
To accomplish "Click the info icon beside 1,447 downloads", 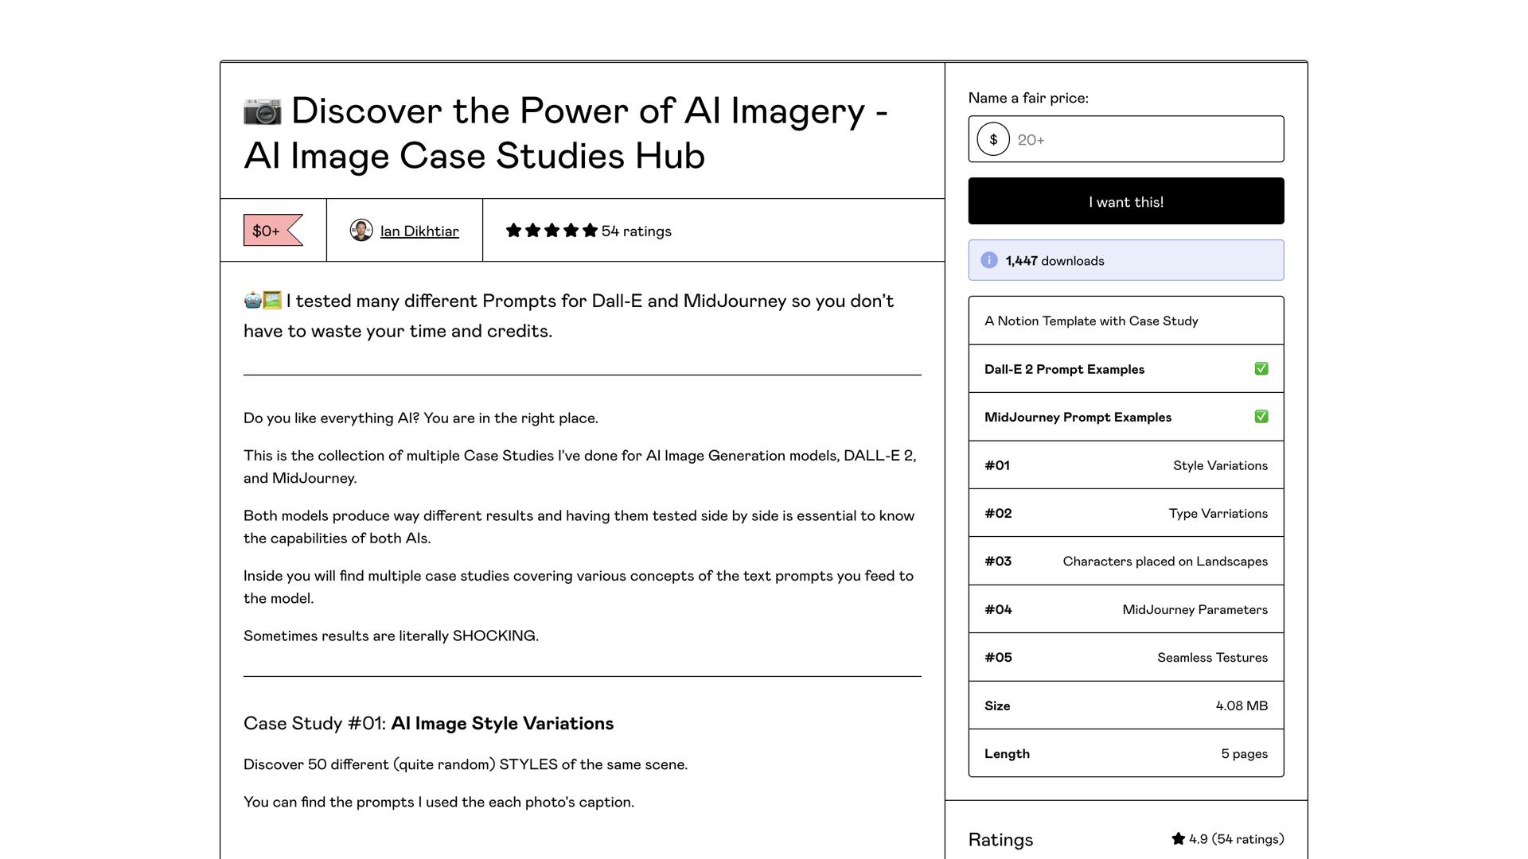I will (988, 261).
